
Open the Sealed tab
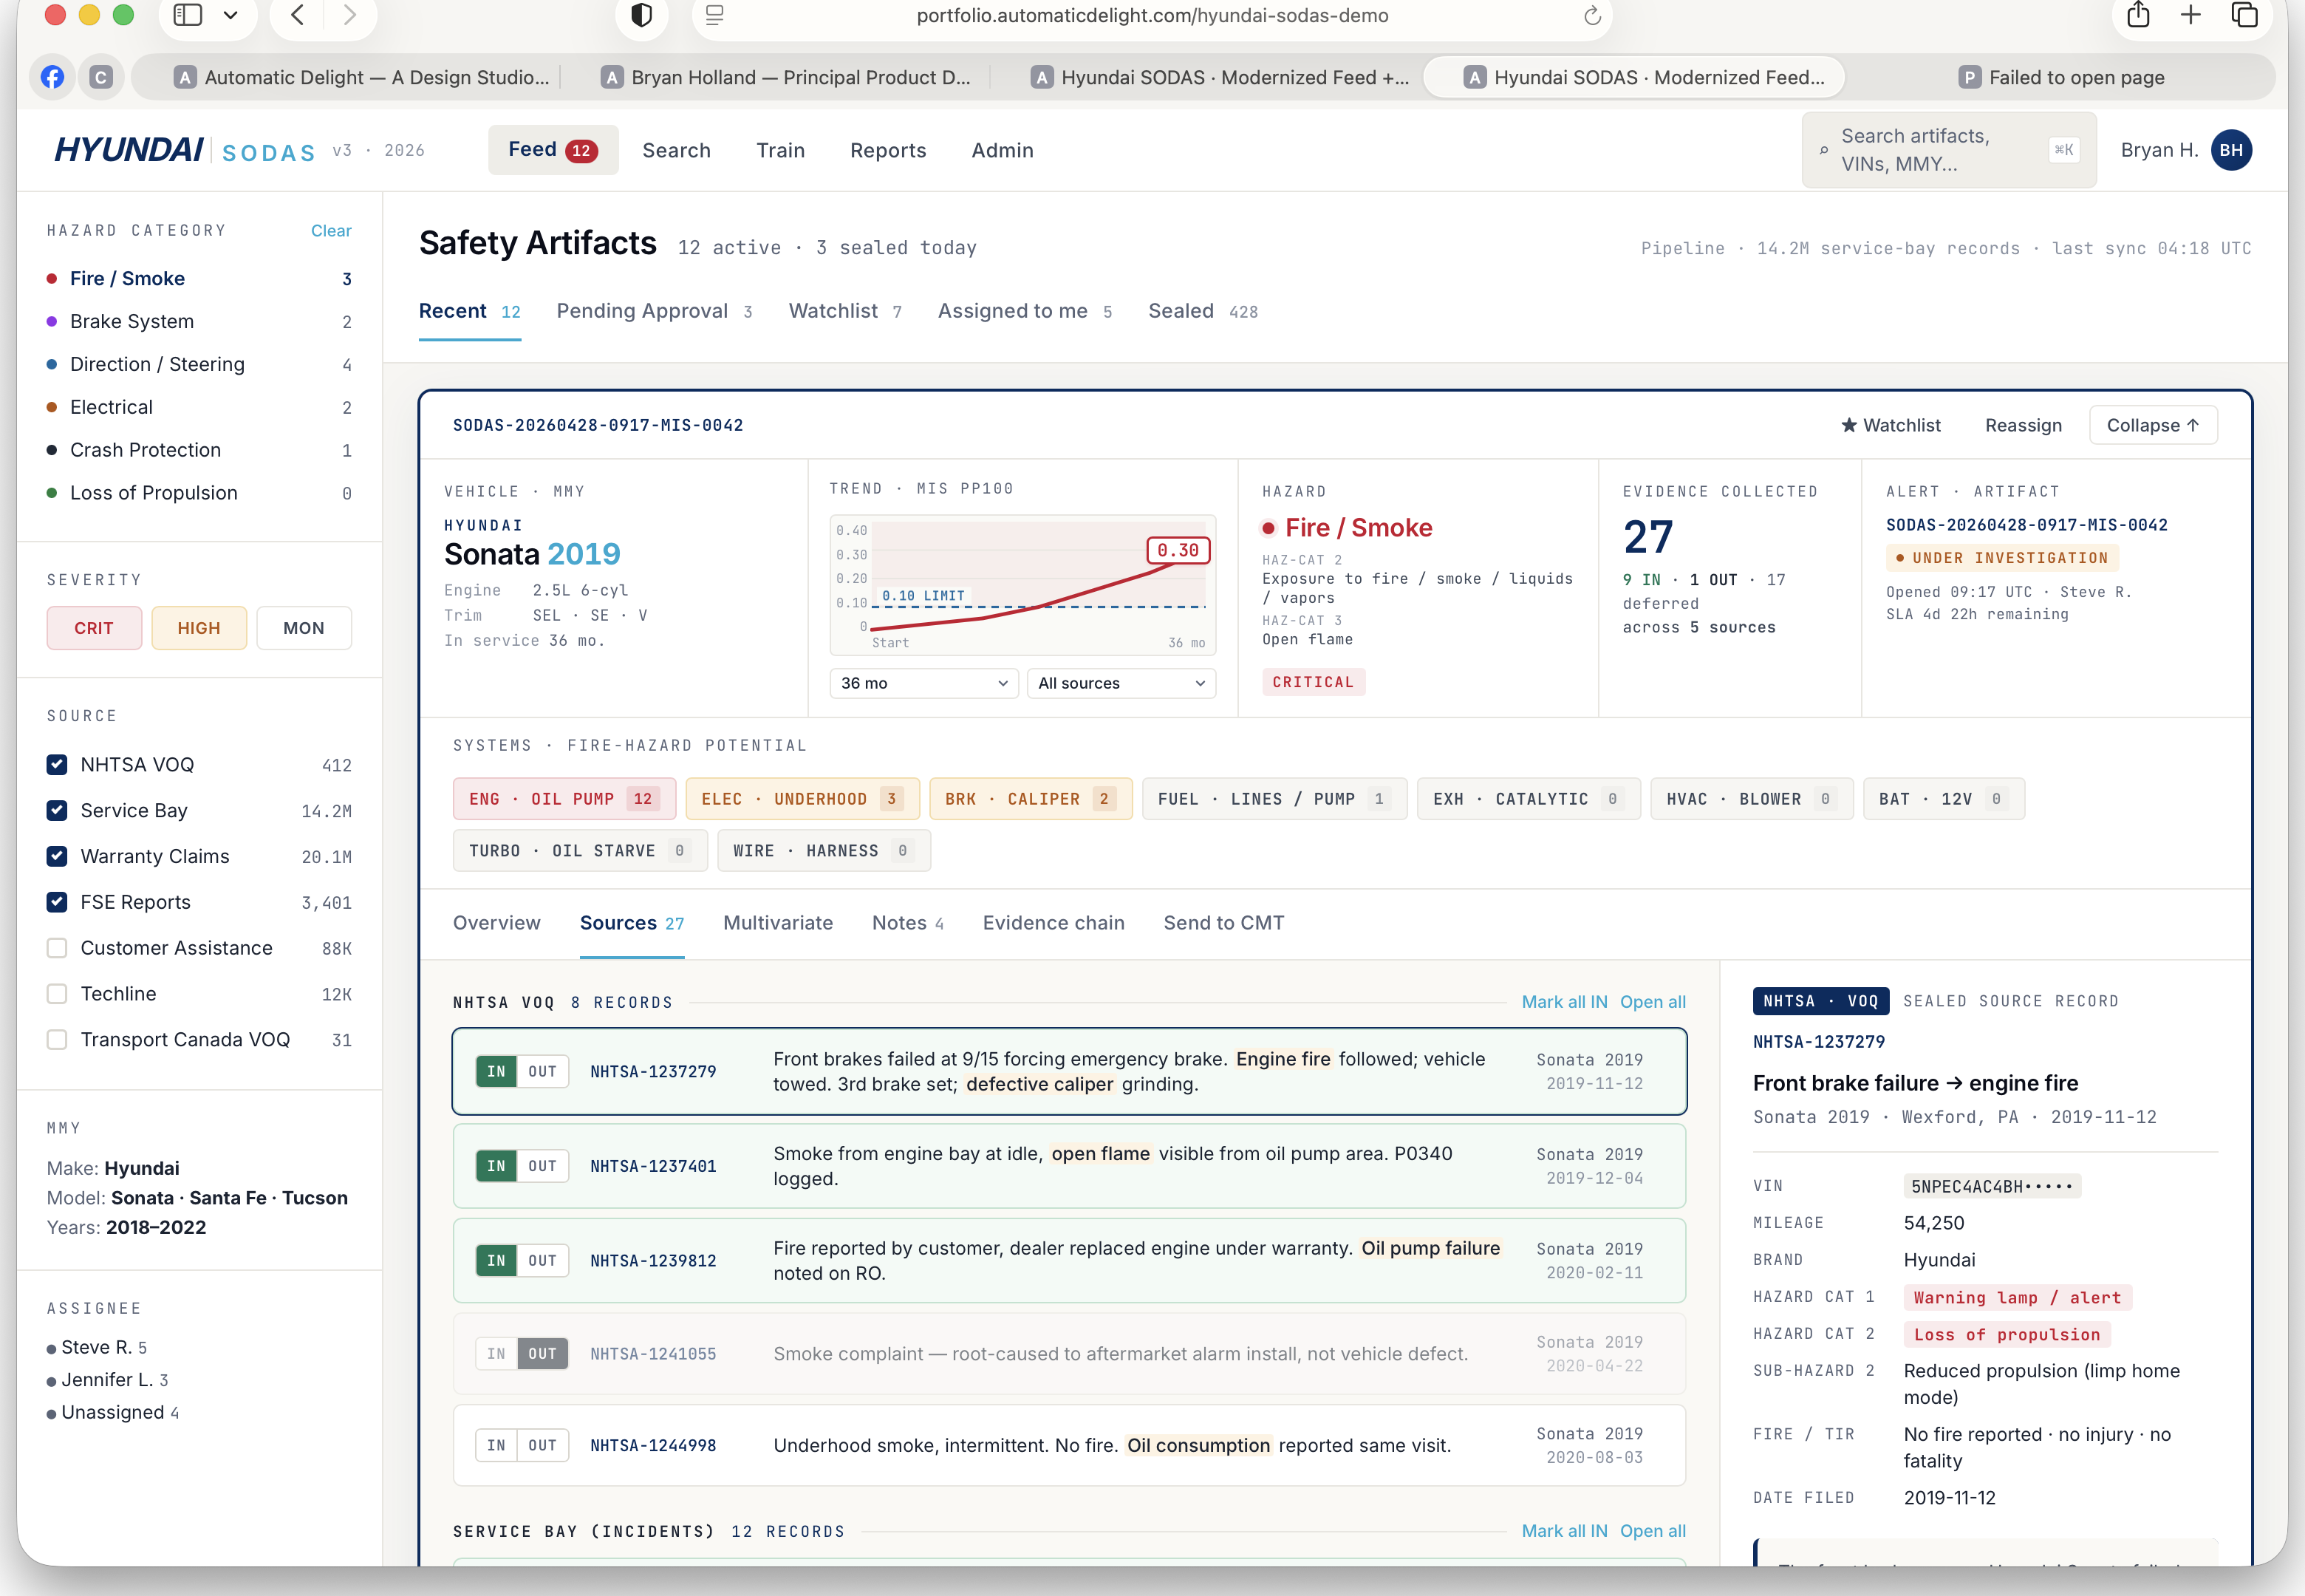coord(1203,311)
